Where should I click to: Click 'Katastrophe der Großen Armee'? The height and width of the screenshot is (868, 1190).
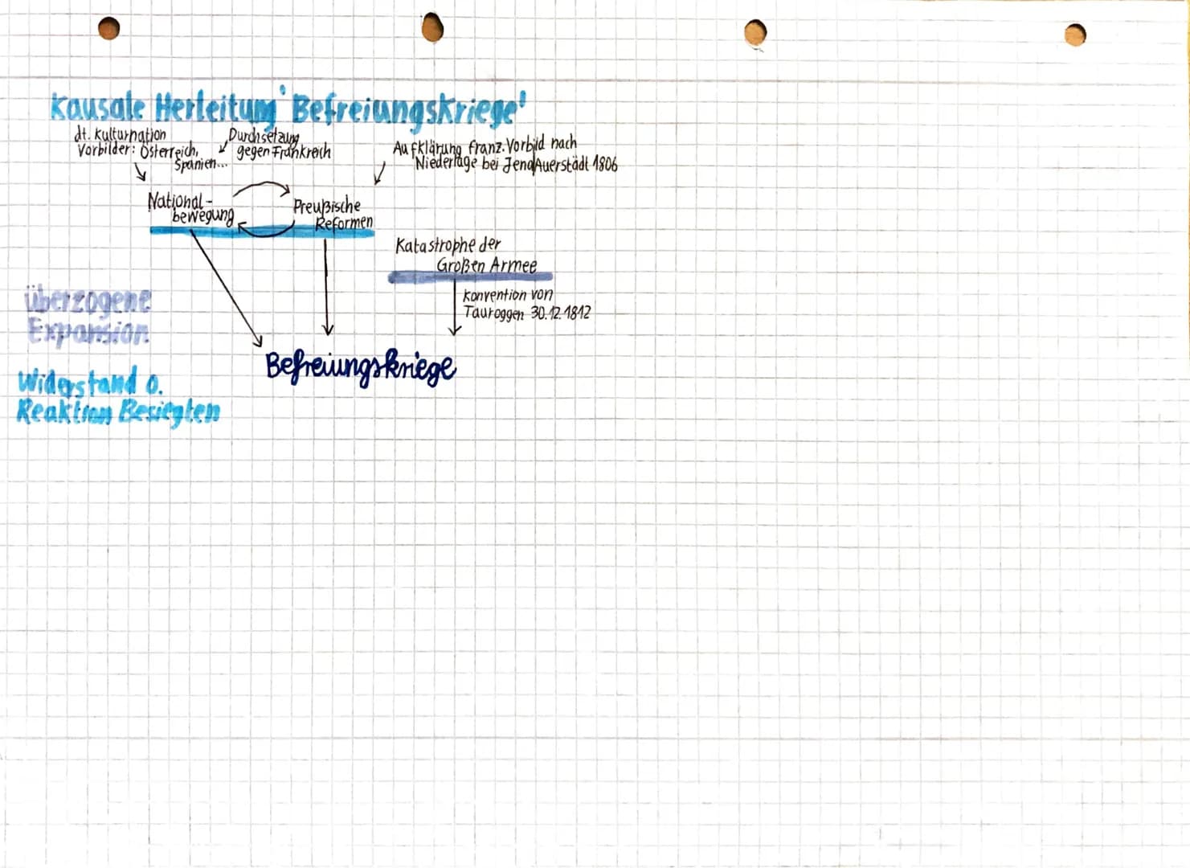(x=466, y=255)
